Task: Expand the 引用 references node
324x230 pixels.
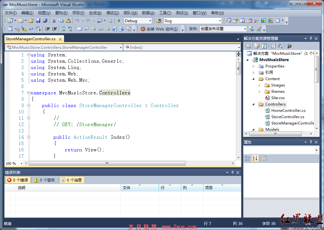Action: 254,73
